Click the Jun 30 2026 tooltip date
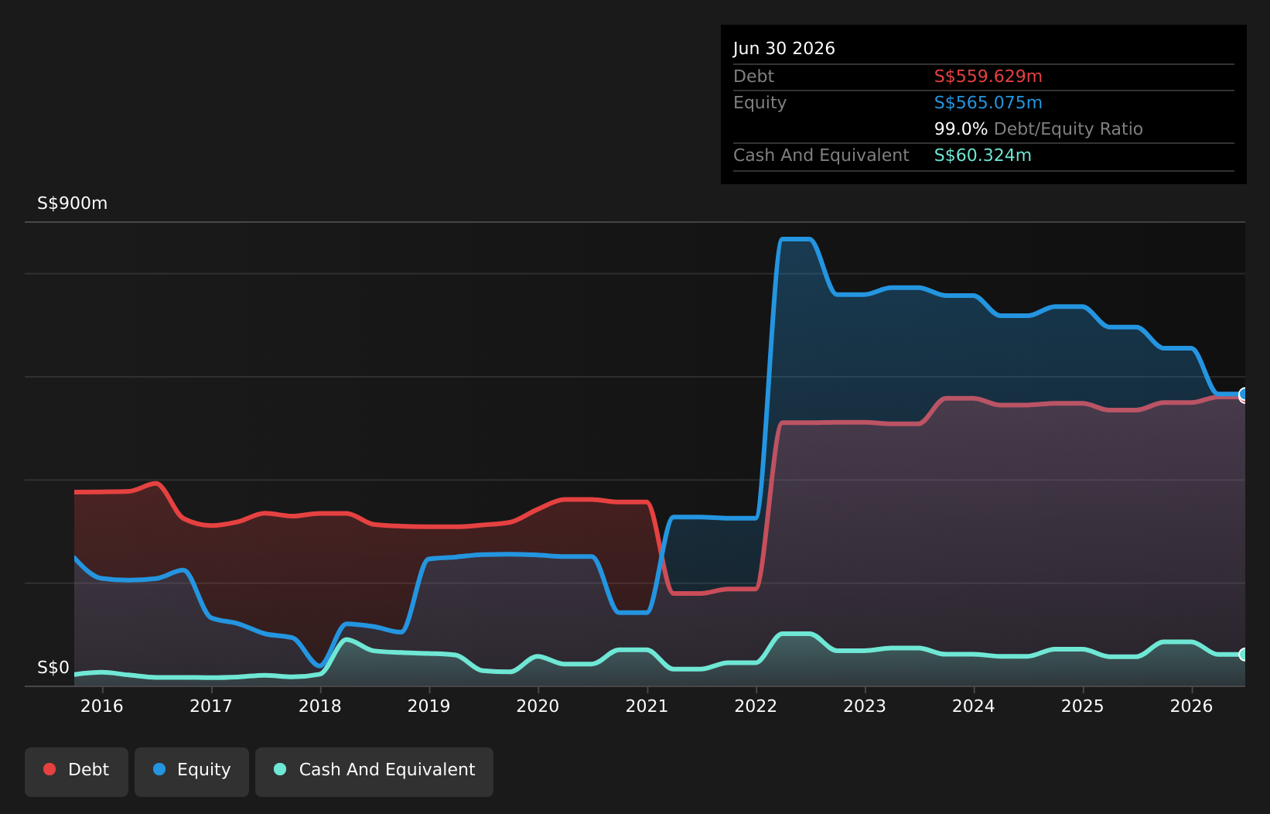1270x814 pixels. click(784, 49)
